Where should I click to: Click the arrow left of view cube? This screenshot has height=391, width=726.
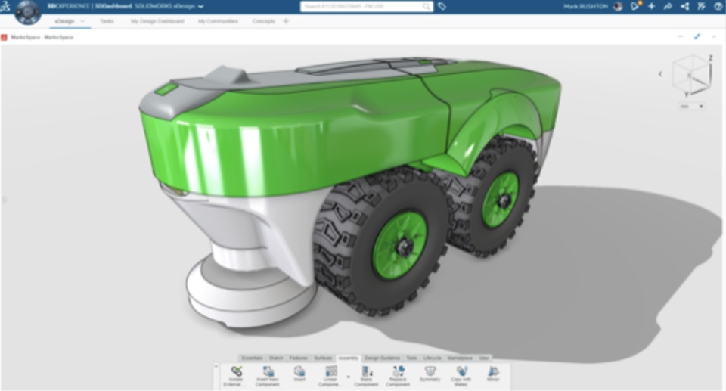click(660, 73)
